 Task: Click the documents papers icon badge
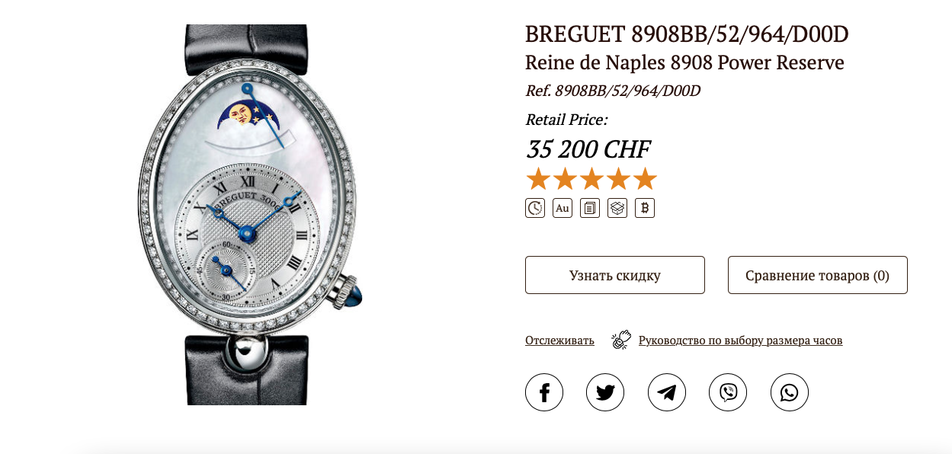(590, 208)
